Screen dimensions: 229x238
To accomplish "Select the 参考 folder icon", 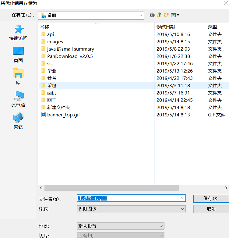I will (43, 78).
